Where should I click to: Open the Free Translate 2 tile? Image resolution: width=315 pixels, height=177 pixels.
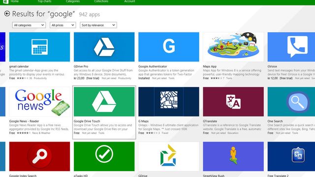291,156
